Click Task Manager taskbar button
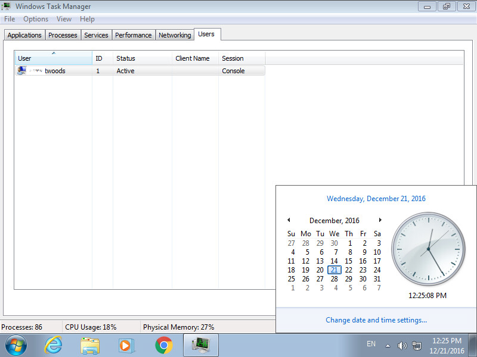This screenshot has width=477, height=357. [x=200, y=345]
